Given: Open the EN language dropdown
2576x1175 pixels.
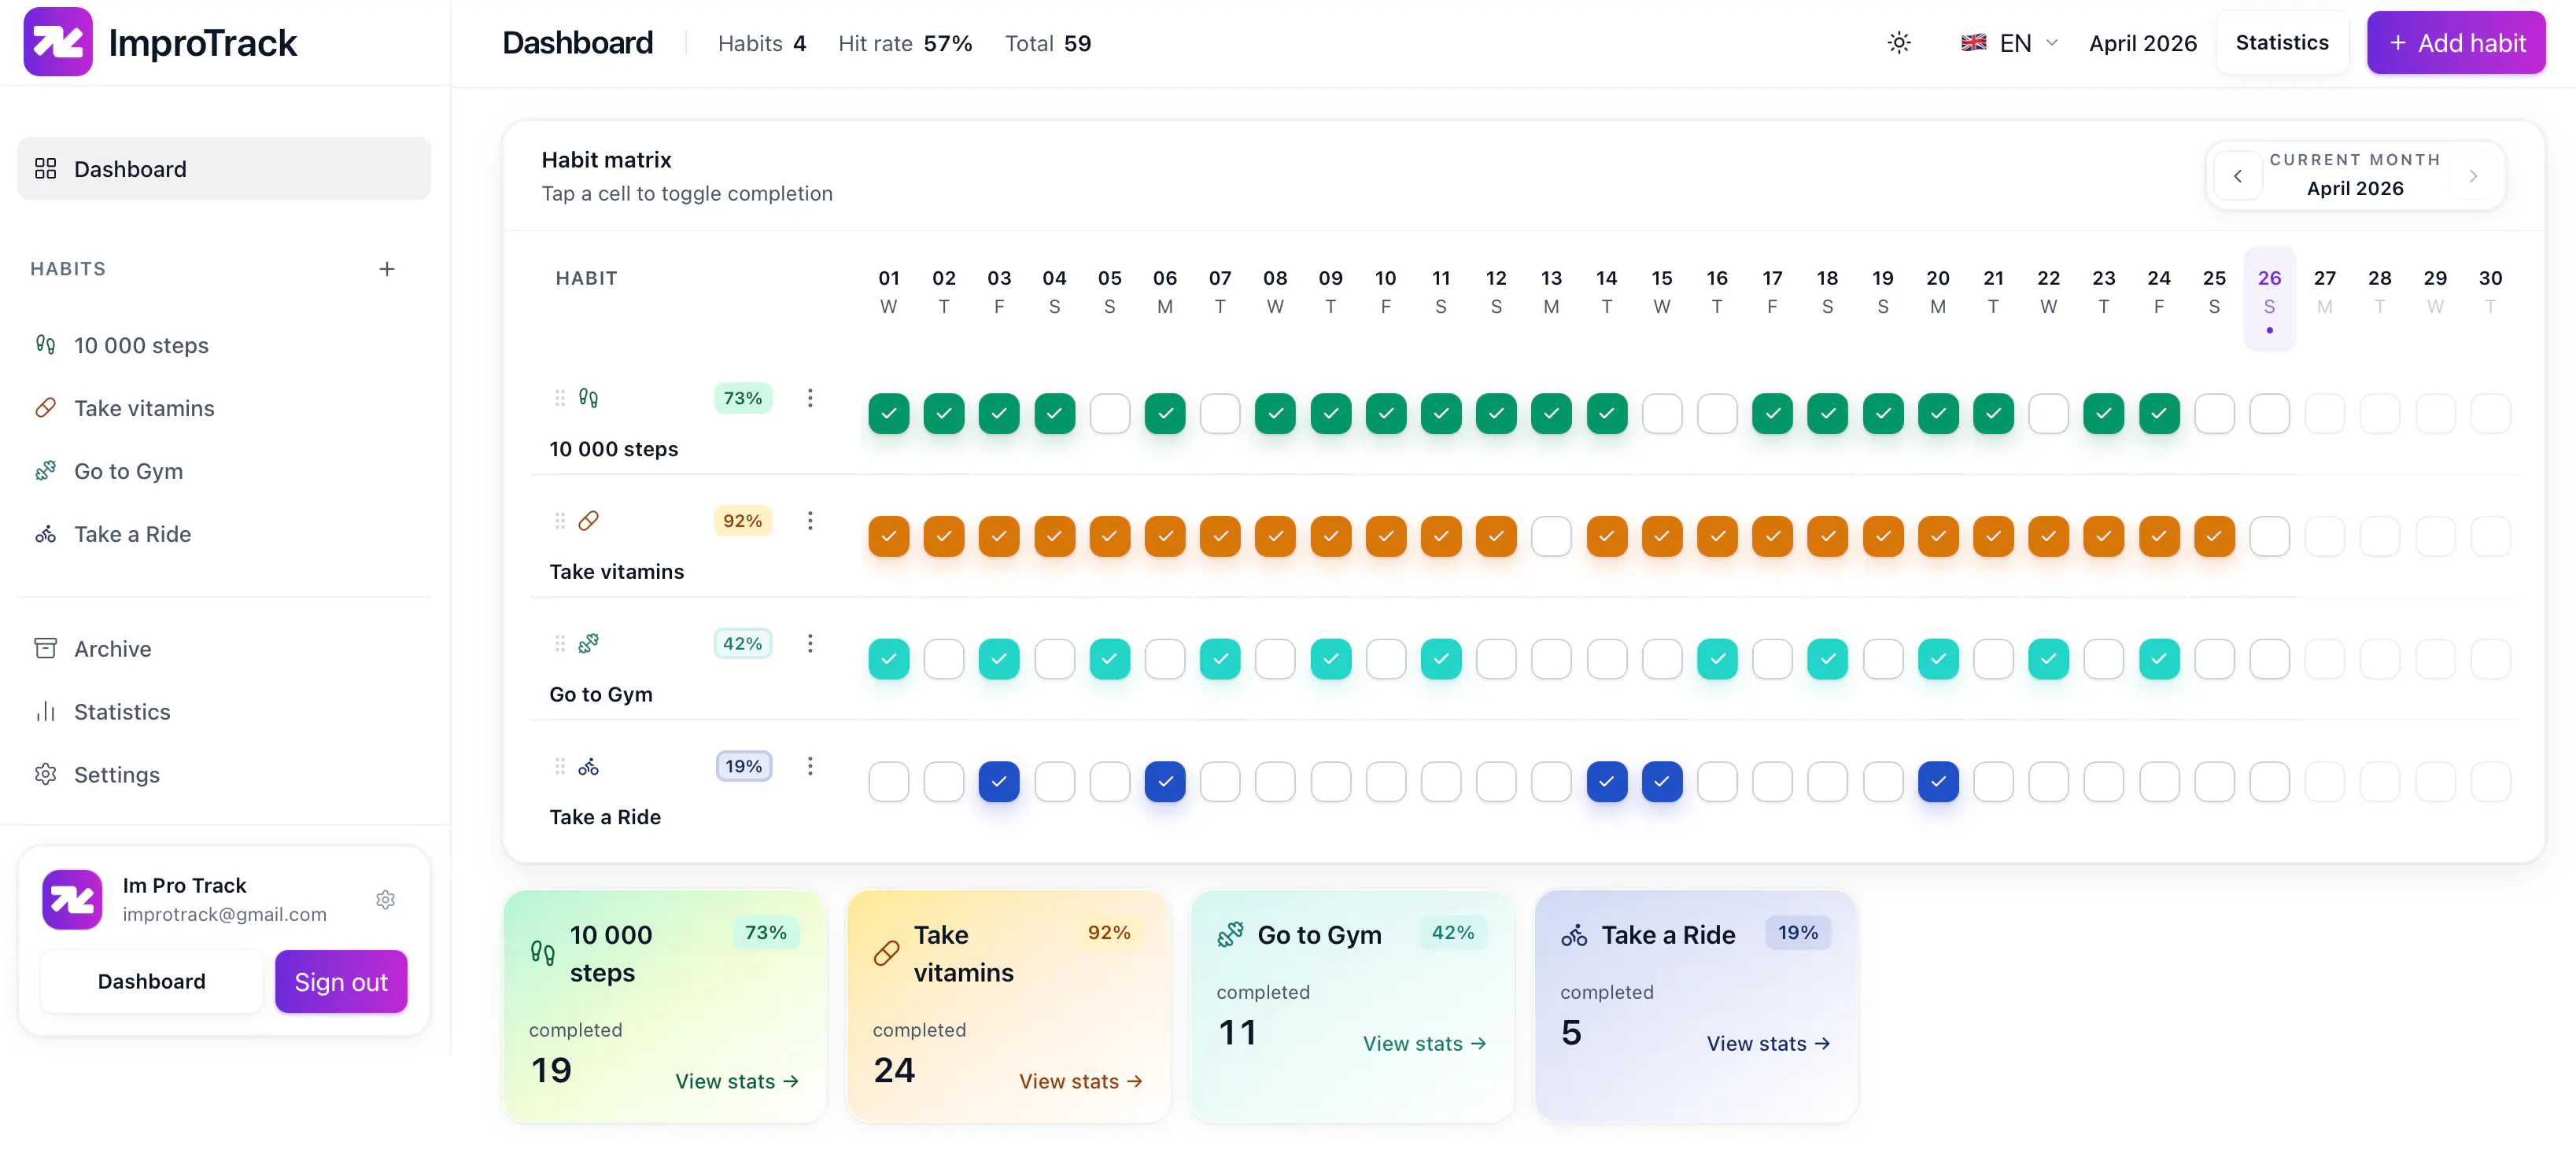Looking at the screenshot, I should coord(2009,43).
